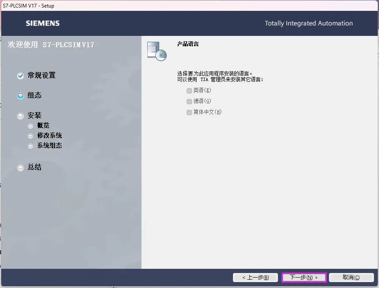The width and height of the screenshot is (379, 288).
Task: Click the 产品语言 heading
Action: click(188, 44)
